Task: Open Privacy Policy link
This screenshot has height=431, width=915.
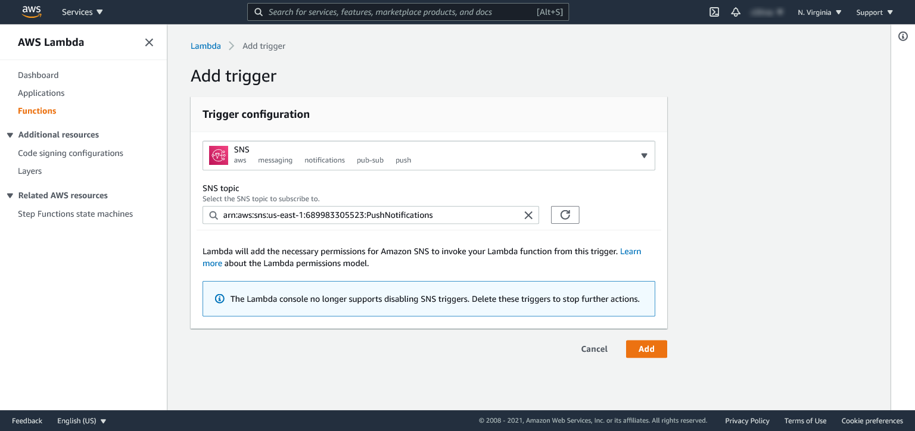Action: [x=747, y=421]
